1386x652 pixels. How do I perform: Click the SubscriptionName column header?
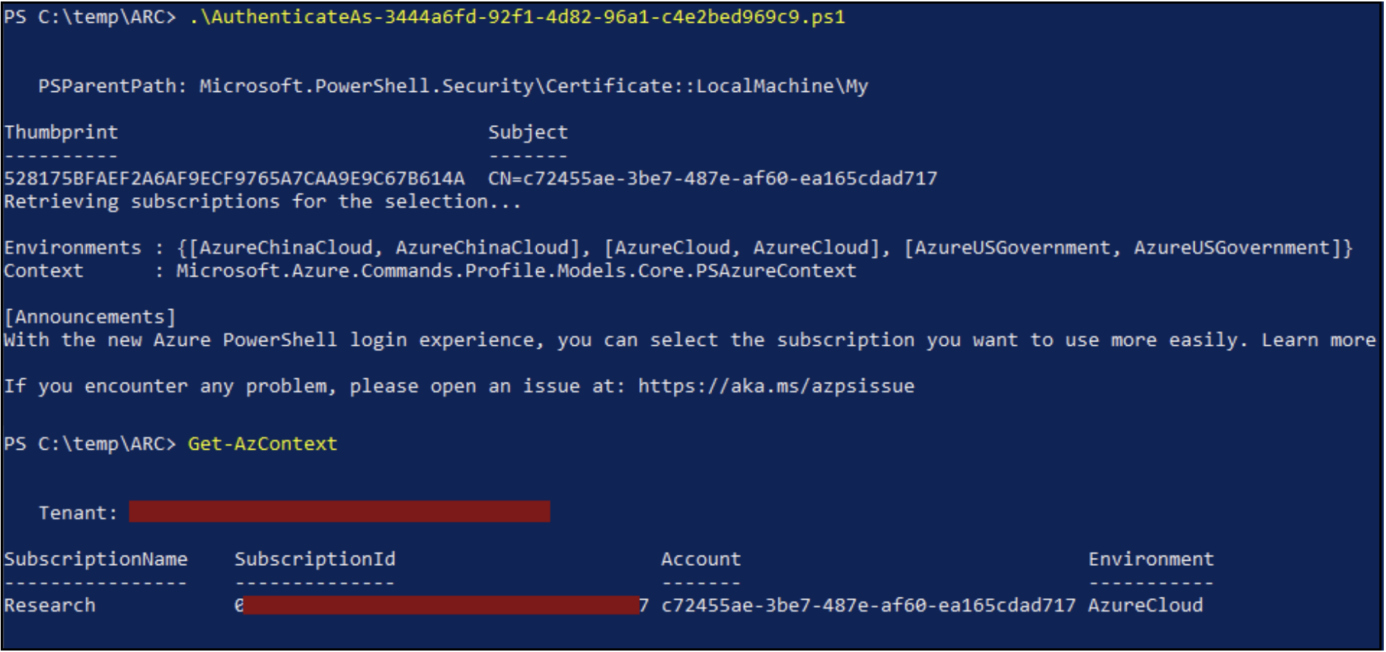click(x=96, y=559)
